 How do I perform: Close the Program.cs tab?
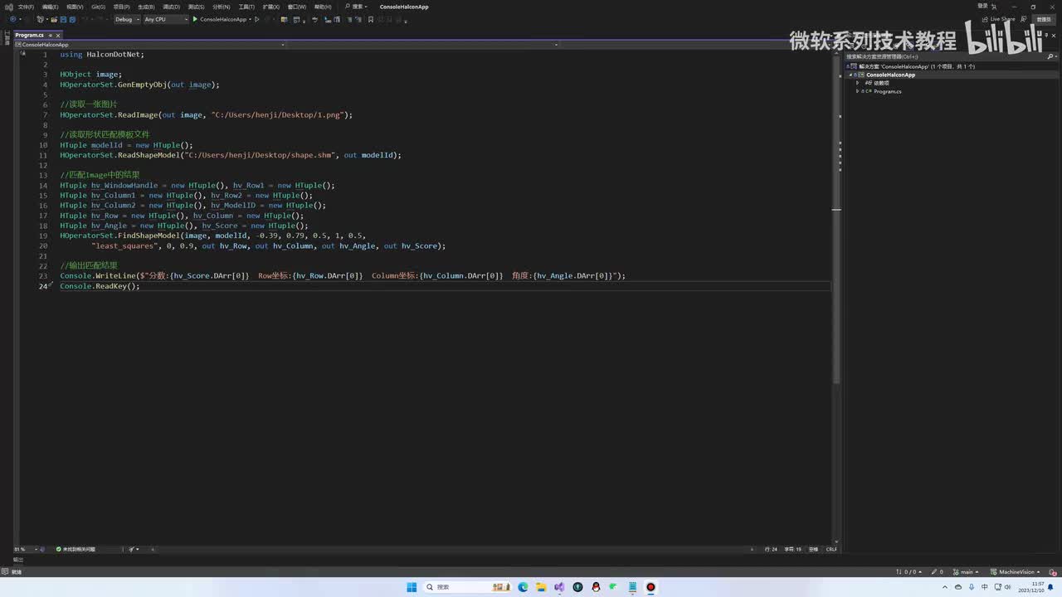pos(58,35)
